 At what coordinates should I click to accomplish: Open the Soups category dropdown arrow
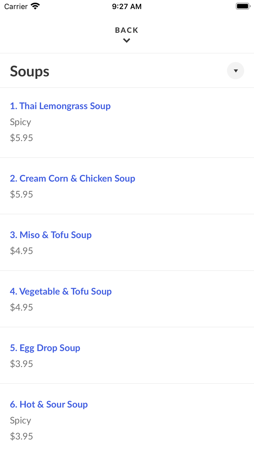click(x=235, y=71)
